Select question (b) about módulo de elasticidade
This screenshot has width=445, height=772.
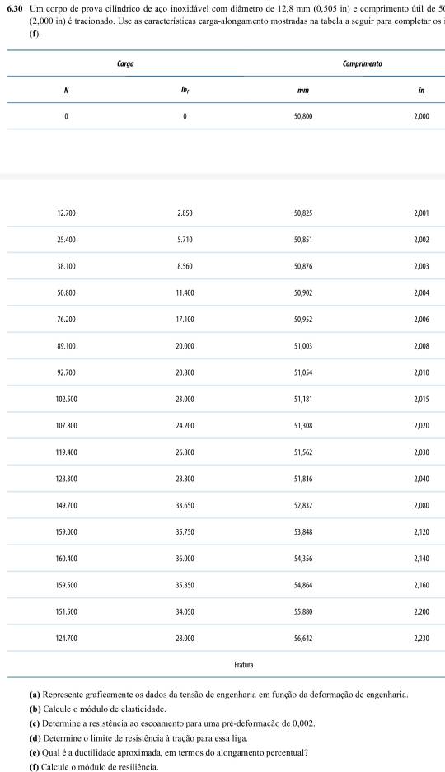pyautogui.click(x=98, y=709)
